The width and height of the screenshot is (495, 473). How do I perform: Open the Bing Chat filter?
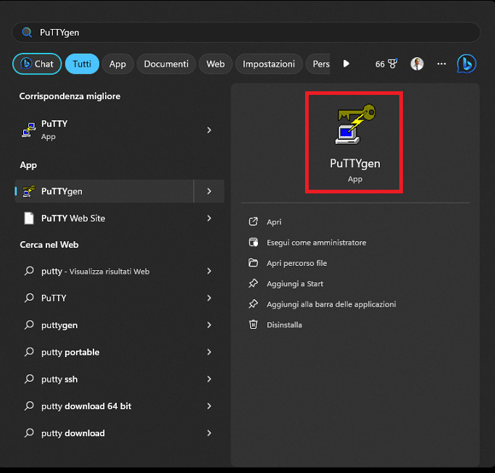(x=37, y=64)
